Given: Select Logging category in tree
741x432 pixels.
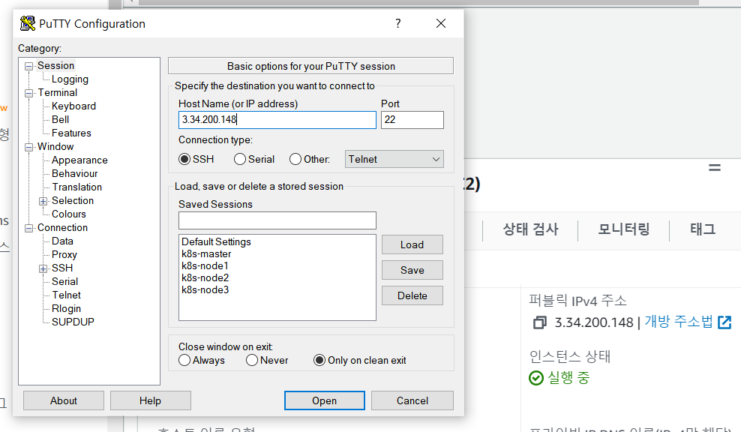Looking at the screenshot, I should 70,79.
